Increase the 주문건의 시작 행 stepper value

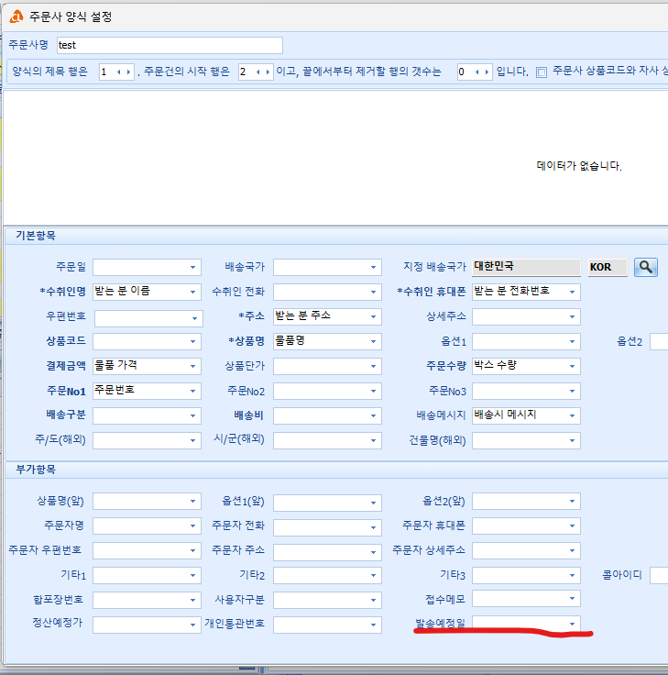[x=268, y=72]
